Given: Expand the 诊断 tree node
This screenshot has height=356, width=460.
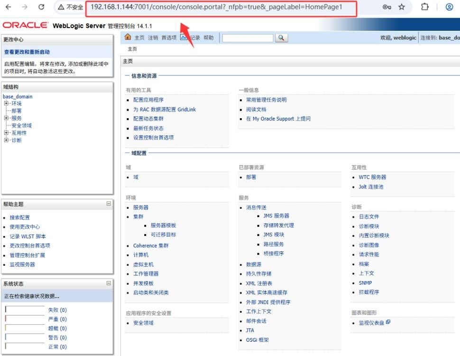Looking at the screenshot, I should [6, 140].
